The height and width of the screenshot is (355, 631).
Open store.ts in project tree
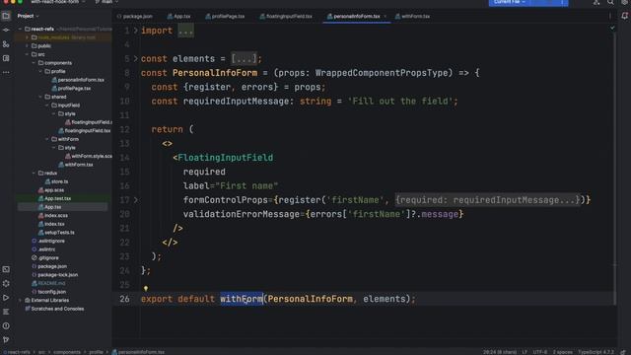(x=56, y=181)
